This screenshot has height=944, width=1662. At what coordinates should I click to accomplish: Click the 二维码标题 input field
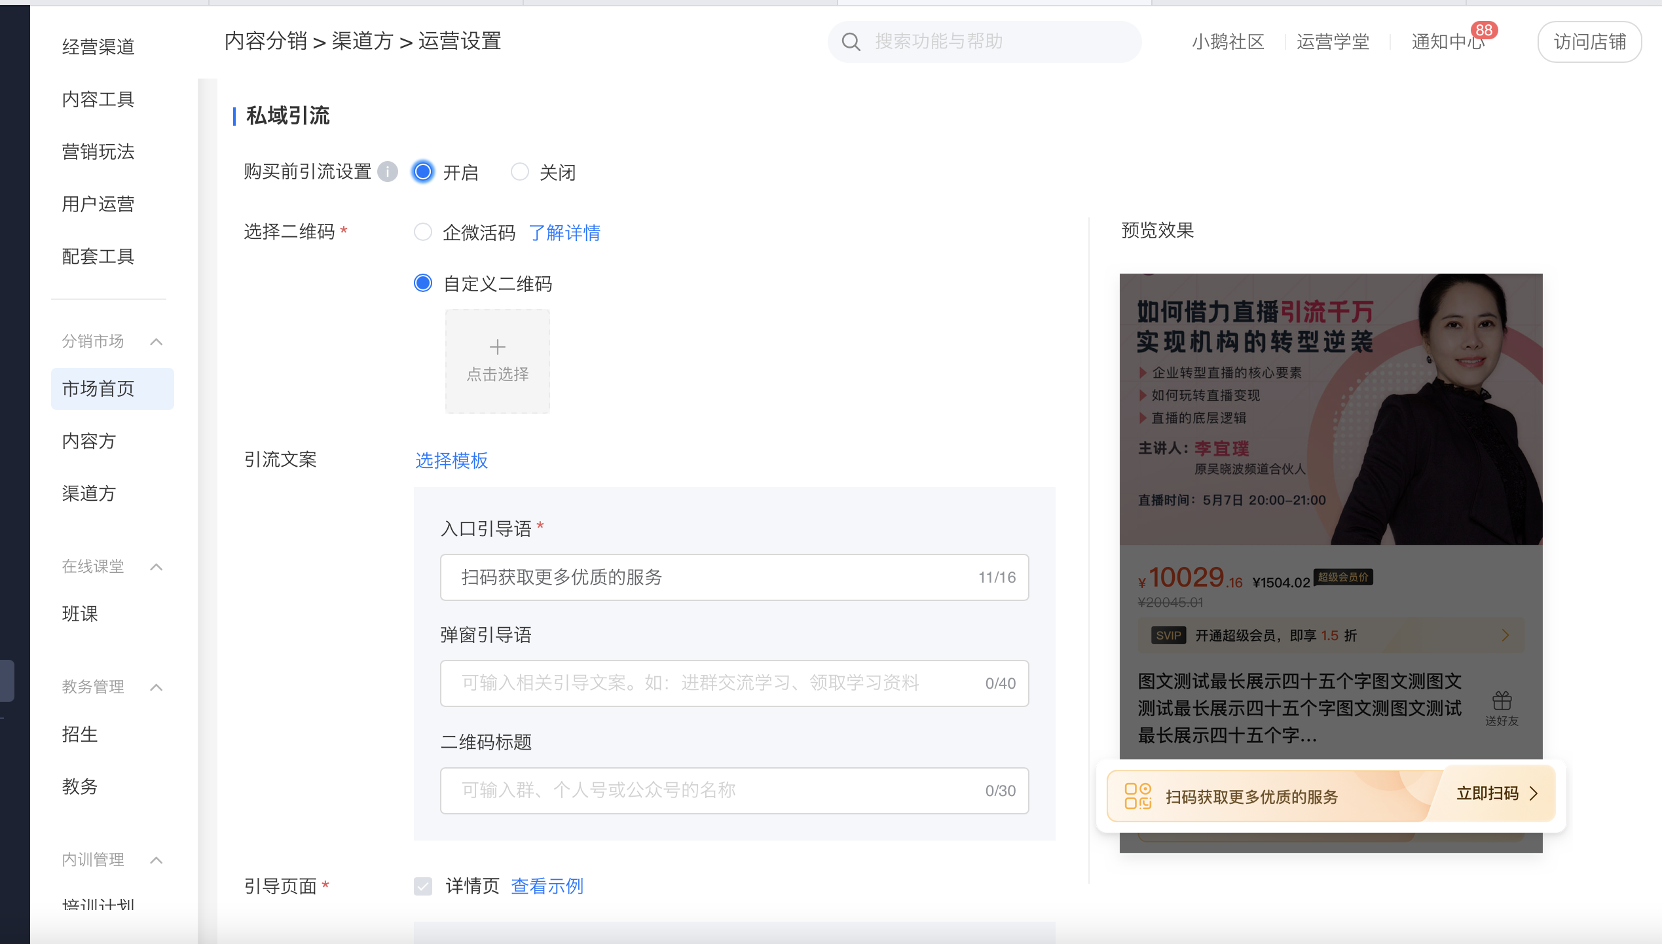tap(735, 791)
